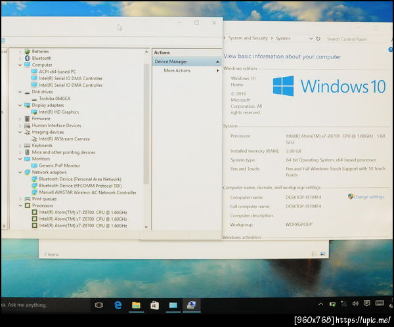Click the Intel(R) HD Graphics icon
The image size is (394, 327).
click(34, 112)
